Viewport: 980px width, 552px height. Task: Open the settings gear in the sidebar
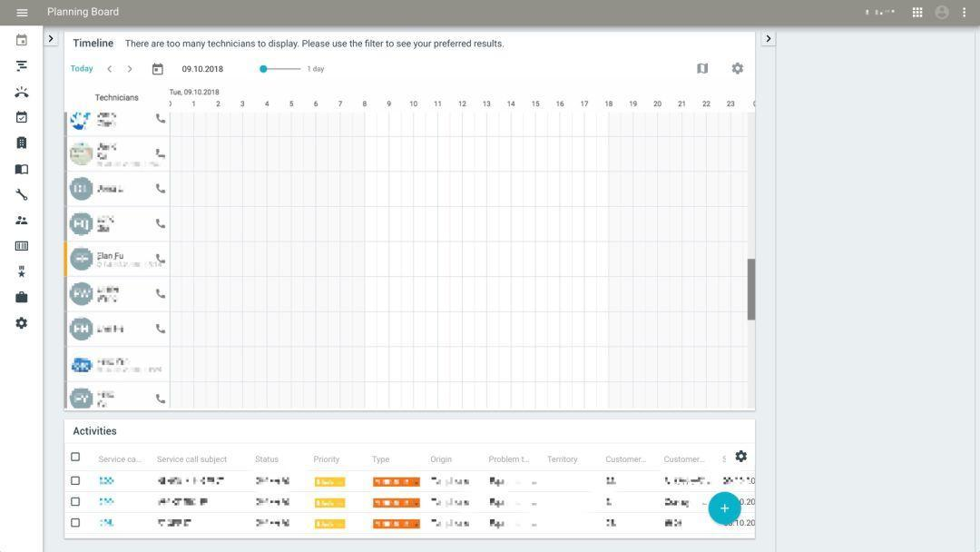coord(21,323)
